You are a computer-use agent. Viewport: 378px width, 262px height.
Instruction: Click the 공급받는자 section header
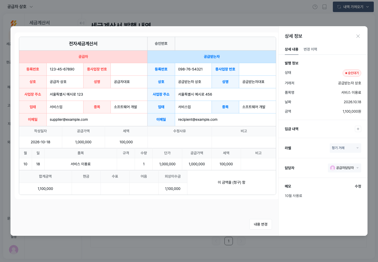[212, 57]
